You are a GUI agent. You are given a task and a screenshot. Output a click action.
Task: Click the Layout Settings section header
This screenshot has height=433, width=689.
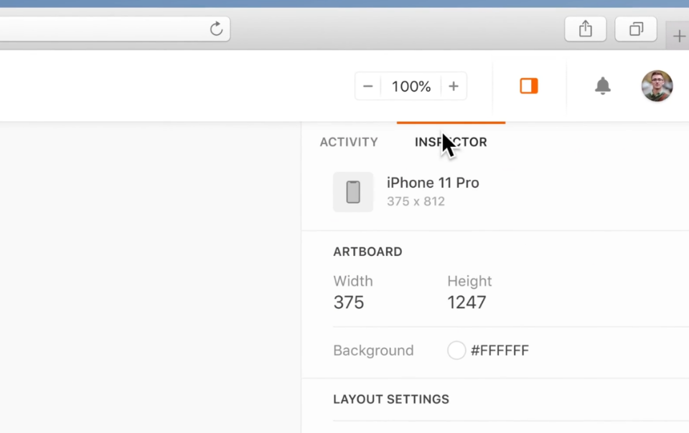click(x=391, y=399)
